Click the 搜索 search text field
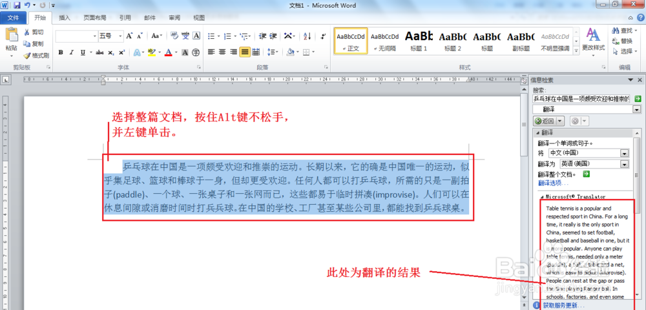The height and width of the screenshot is (310, 646). (581, 99)
